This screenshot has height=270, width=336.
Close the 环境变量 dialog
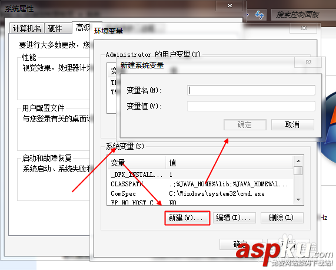tap(304, 28)
